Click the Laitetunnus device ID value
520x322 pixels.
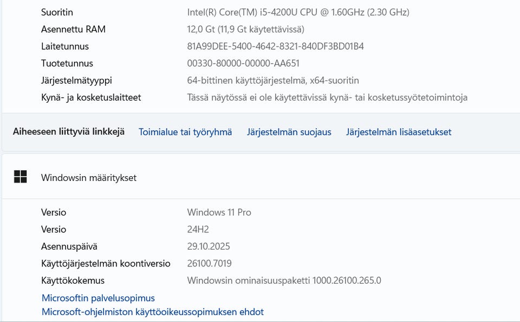[x=275, y=46]
